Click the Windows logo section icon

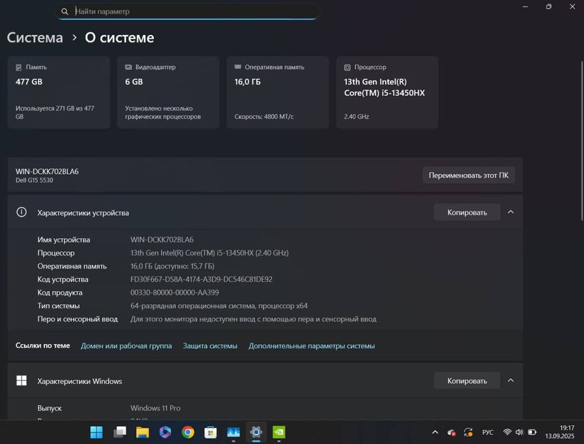point(22,380)
